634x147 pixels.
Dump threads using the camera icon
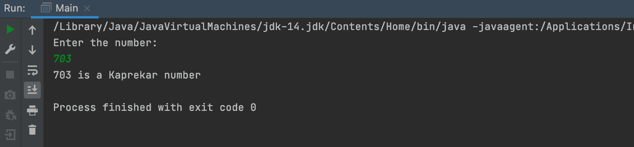10,95
